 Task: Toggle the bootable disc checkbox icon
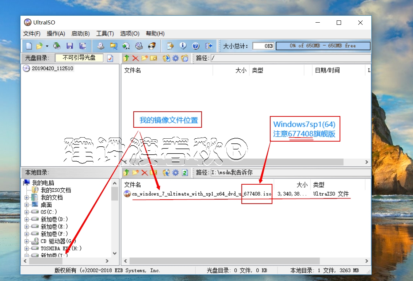(110, 58)
